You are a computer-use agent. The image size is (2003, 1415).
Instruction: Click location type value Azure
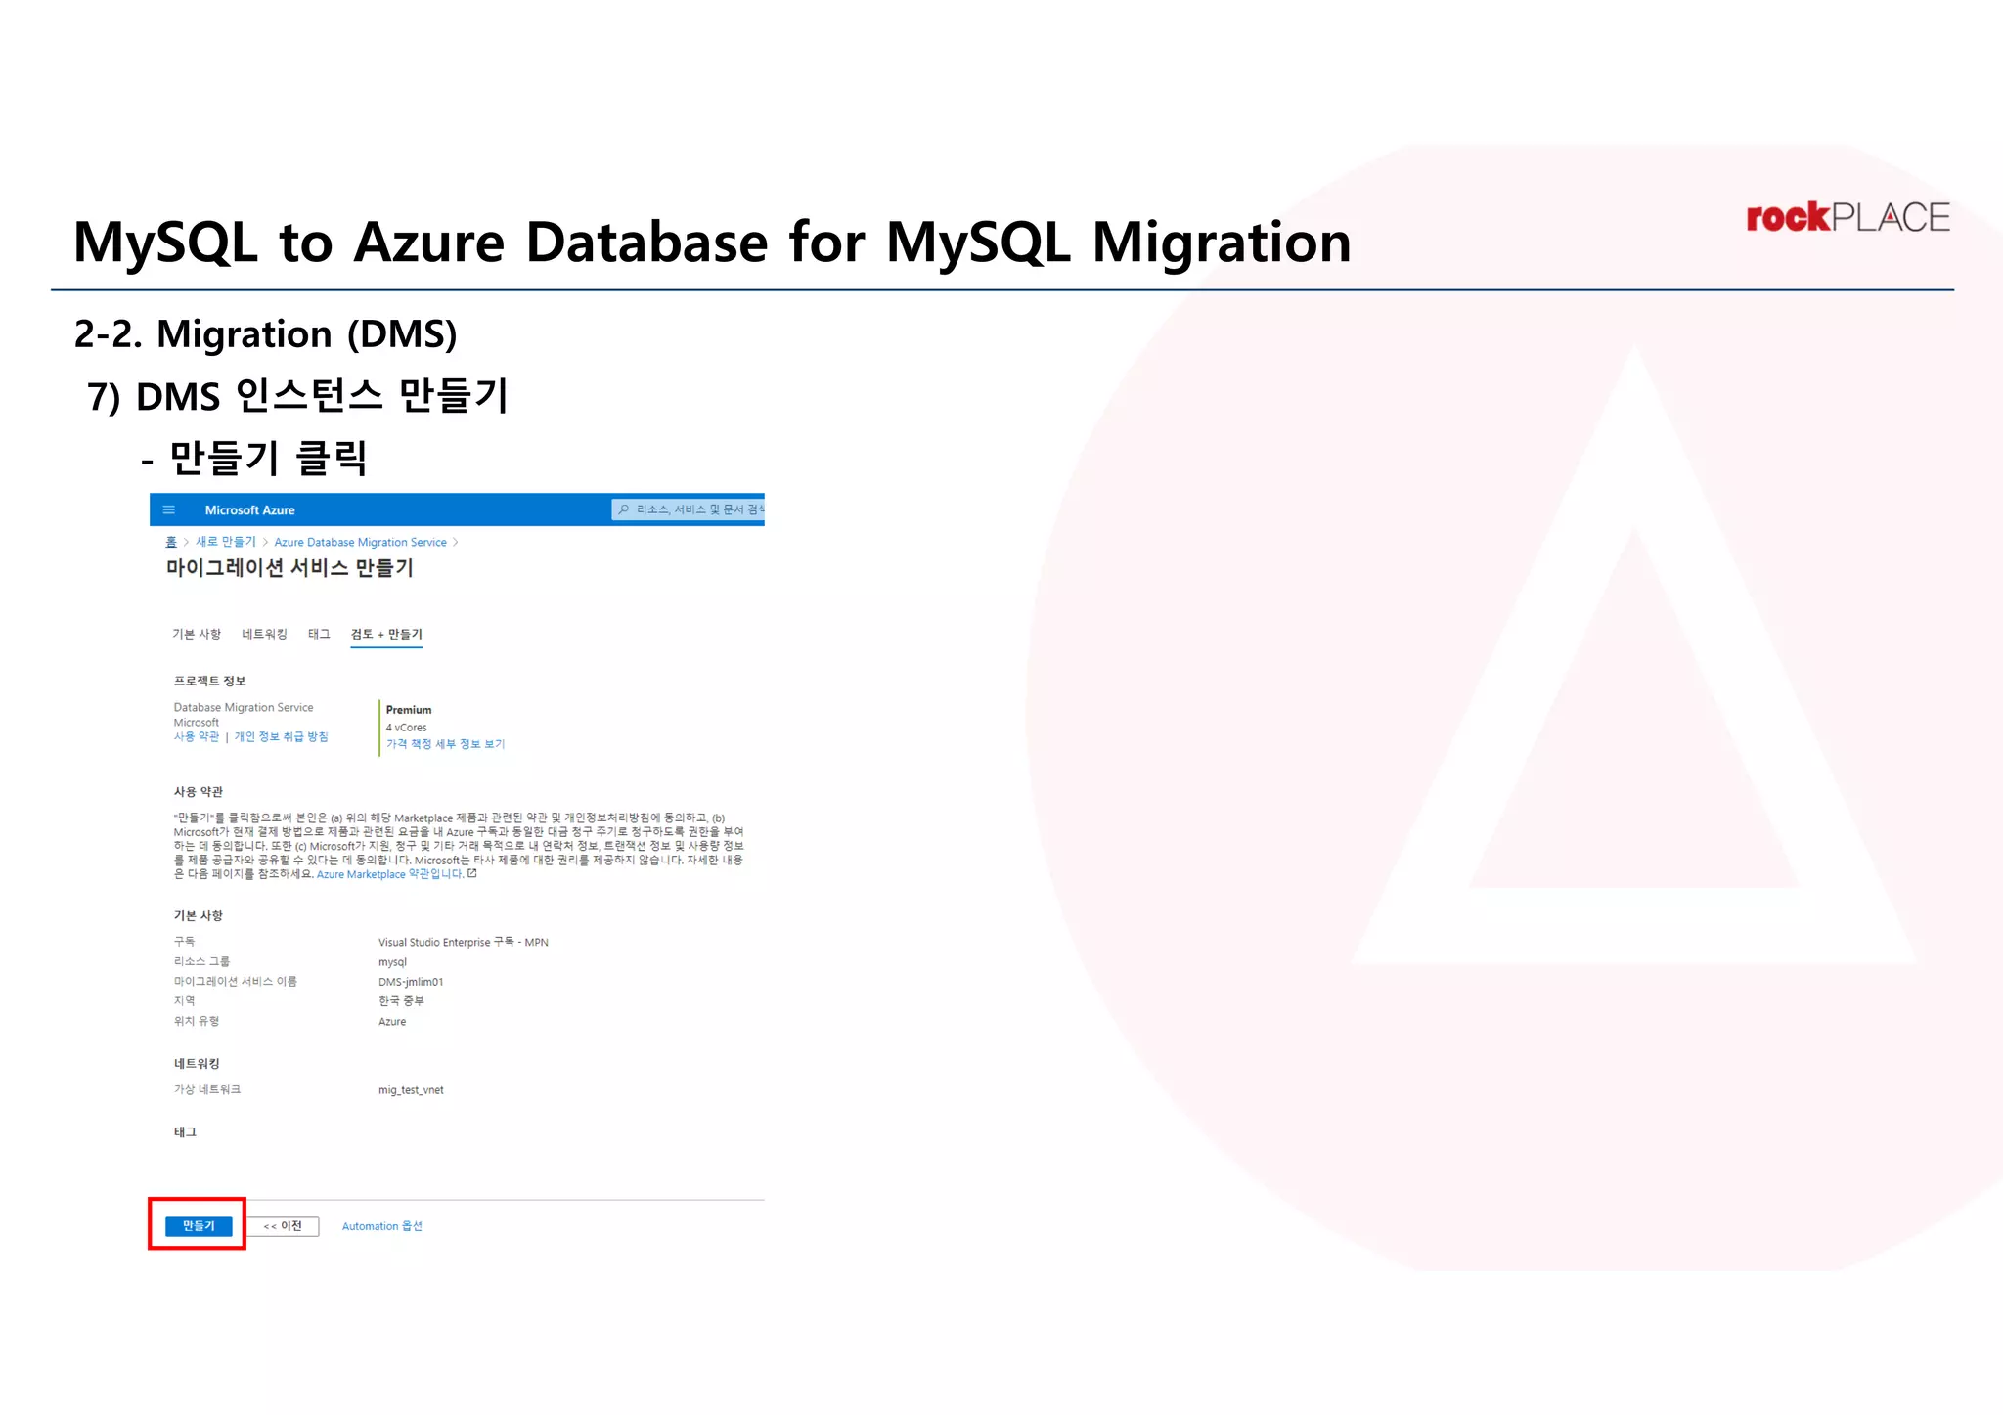pos(392,1022)
